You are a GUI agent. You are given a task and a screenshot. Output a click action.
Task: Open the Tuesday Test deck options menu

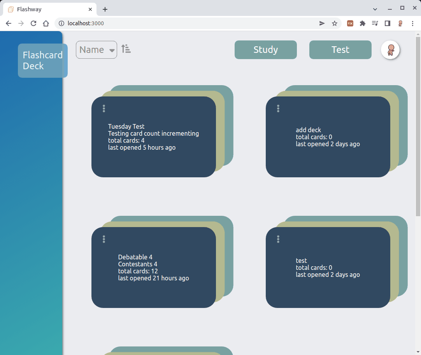click(104, 108)
